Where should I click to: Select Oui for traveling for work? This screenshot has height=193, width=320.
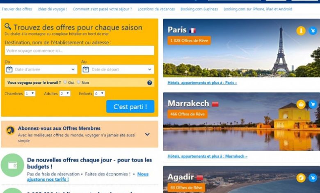(65, 82)
